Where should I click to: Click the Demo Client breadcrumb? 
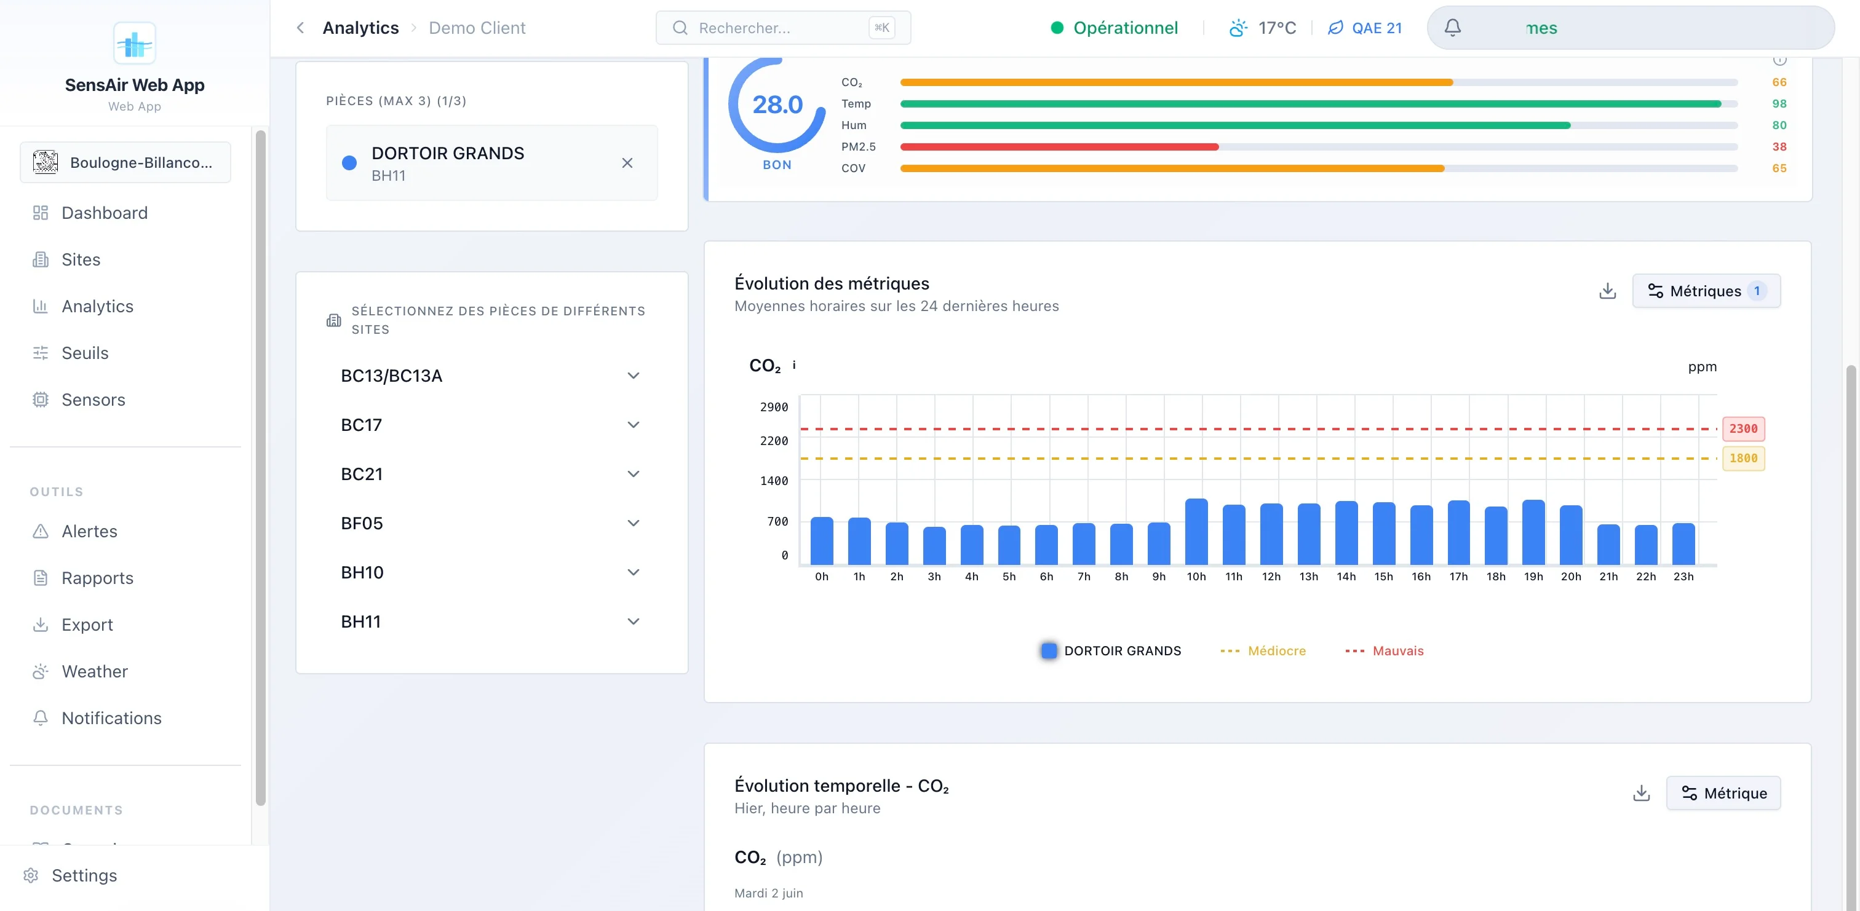(x=477, y=28)
